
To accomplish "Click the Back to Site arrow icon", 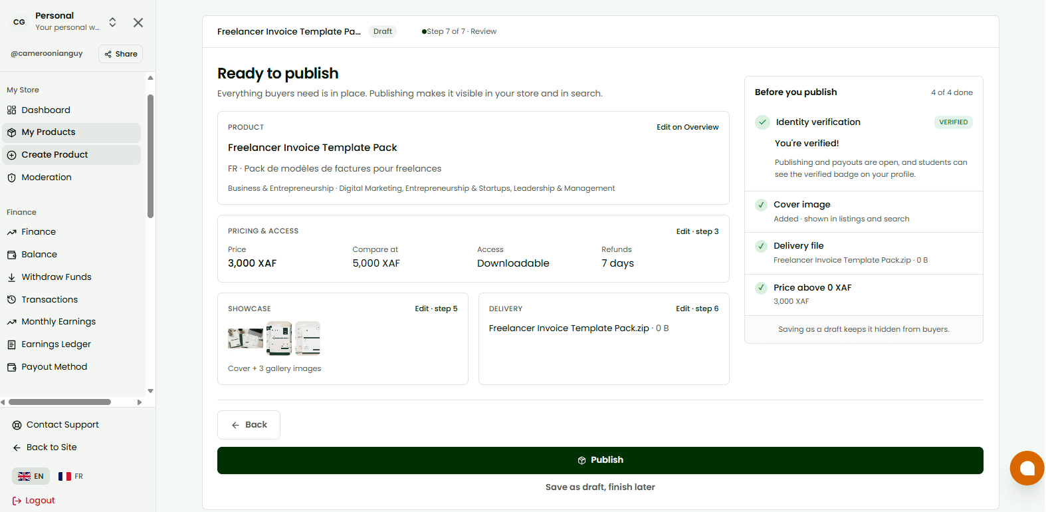I will click(17, 448).
